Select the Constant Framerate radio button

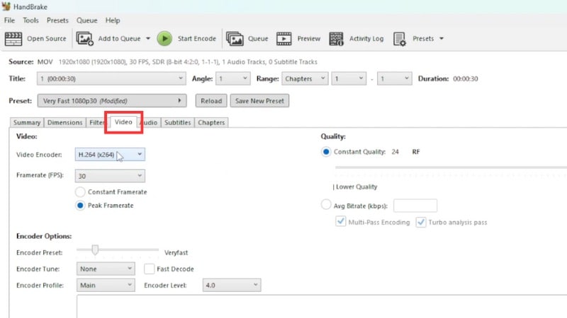[x=80, y=192]
